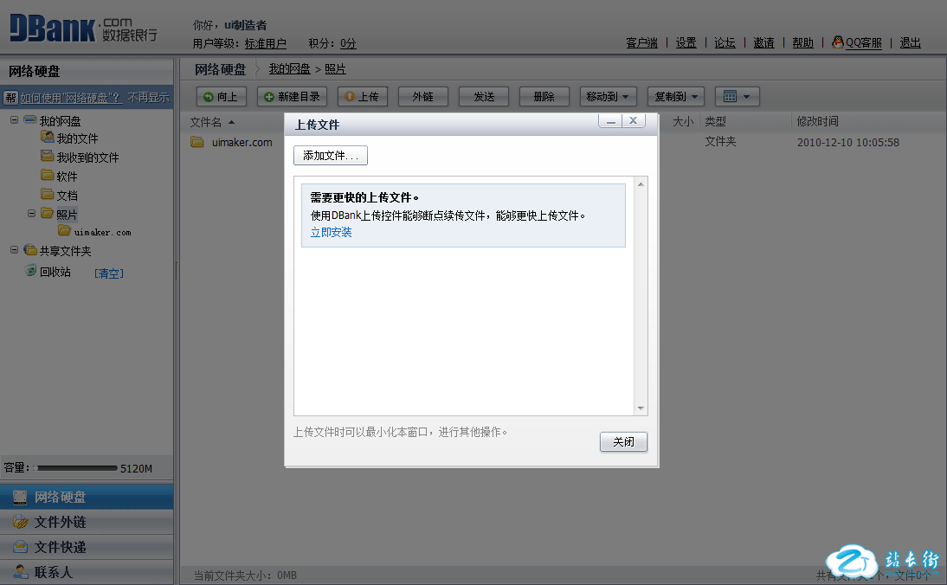Screen dimensions: 947x585
Task: Open QQ客服 customer service link
Action: [x=863, y=42]
